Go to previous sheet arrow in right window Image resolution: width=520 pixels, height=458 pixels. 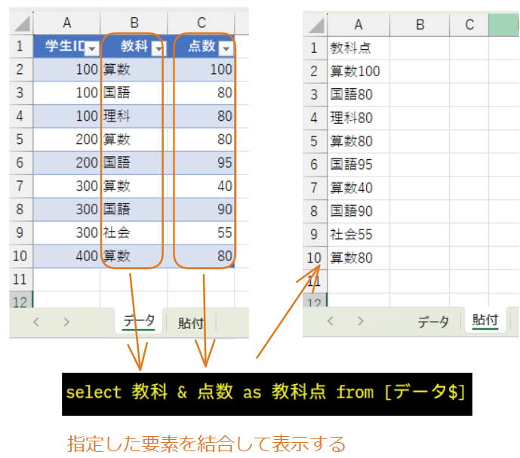click(x=331, y=321)
